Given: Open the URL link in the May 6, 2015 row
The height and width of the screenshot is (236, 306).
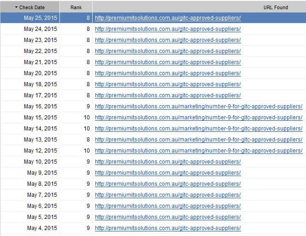Looking at the screenshot, I should click(168, 206).
